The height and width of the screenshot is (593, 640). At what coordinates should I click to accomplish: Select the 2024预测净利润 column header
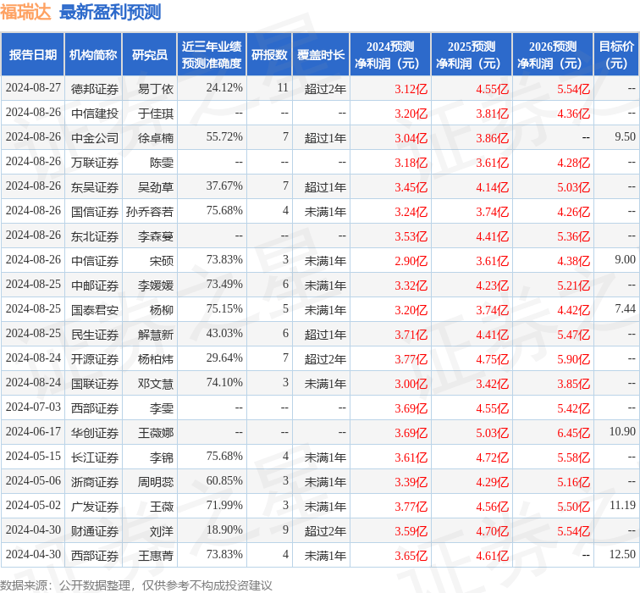click(390, 55)
